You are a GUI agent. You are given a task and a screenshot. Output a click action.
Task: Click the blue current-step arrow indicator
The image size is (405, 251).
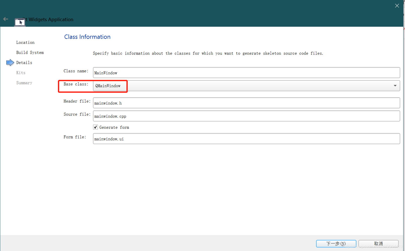point(10,62)
